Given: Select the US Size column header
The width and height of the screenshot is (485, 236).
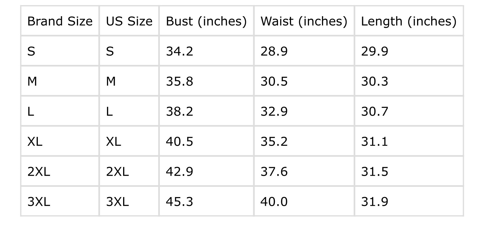Looking at the screenshot, I should (x=129, y=21).
